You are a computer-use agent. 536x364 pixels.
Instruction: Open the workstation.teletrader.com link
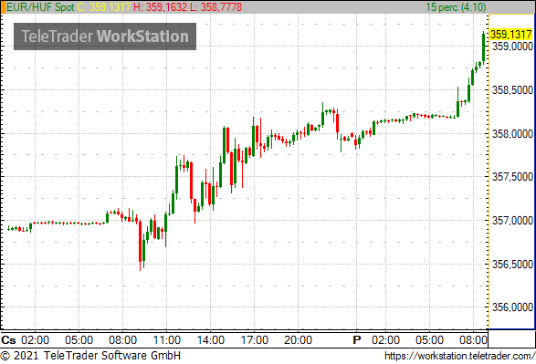click(x=460, y=356)
